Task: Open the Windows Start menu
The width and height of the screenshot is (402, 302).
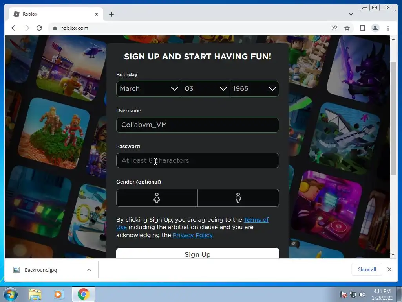Action: coord(11,294)
